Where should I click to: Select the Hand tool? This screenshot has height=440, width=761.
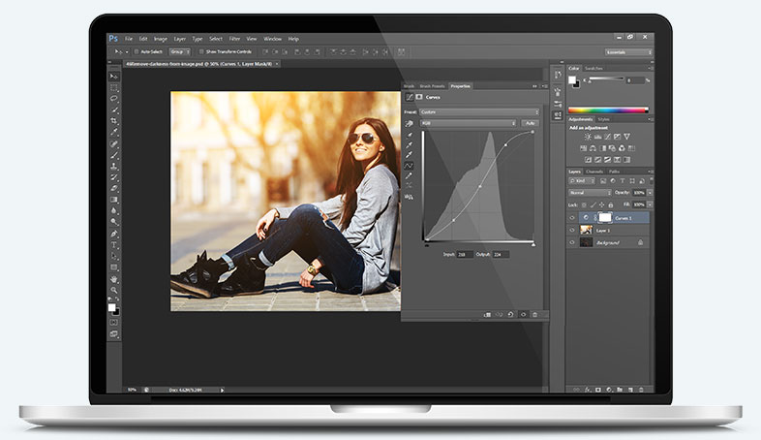[x=114, y=279]
